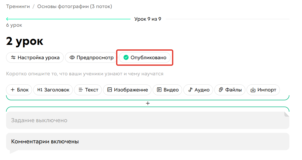
Task: Insert new block with the plus divider
Action: [x=148, y=103]
